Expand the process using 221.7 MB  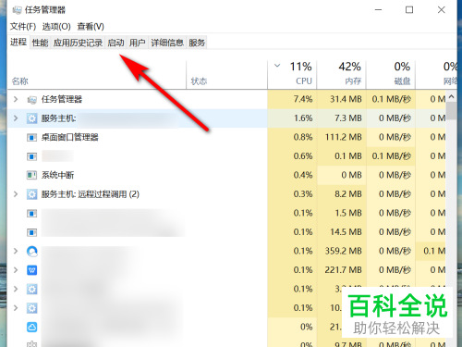click(16, 270)
